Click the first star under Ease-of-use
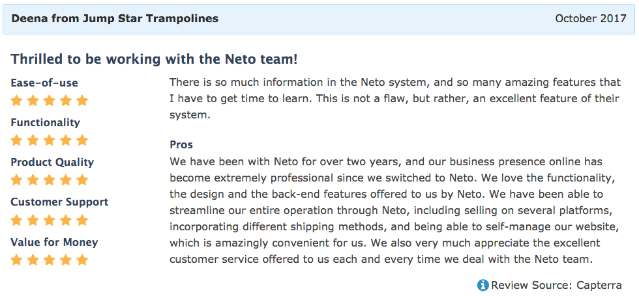Viewport: 639px width, 296px height. pos(16,100)
